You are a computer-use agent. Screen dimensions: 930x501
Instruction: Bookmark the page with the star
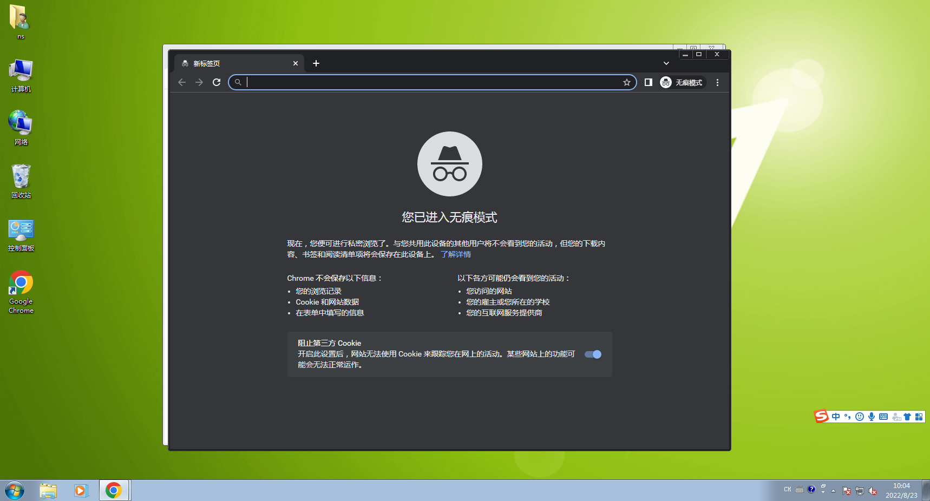pyautogui.click(x=627, y=82)
